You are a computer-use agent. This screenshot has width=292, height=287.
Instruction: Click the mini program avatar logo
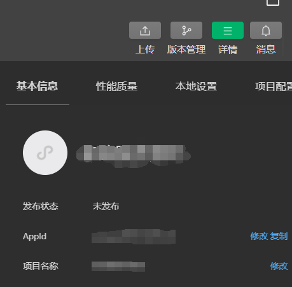pos(45,153)
